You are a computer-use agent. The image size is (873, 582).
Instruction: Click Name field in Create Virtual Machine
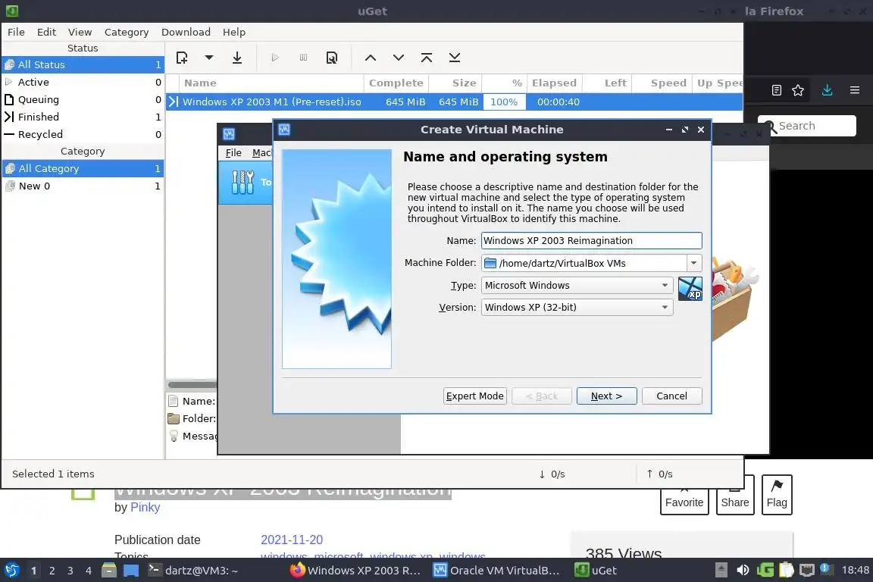click(591, 240)
